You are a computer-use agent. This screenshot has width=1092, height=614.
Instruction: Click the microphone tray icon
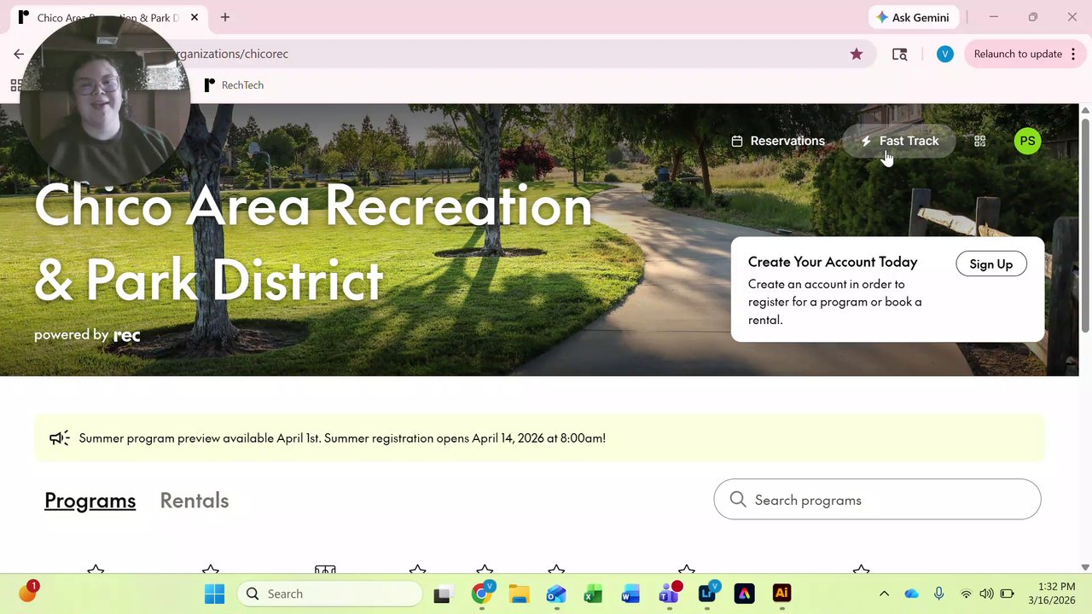click(x=938, y=594)
